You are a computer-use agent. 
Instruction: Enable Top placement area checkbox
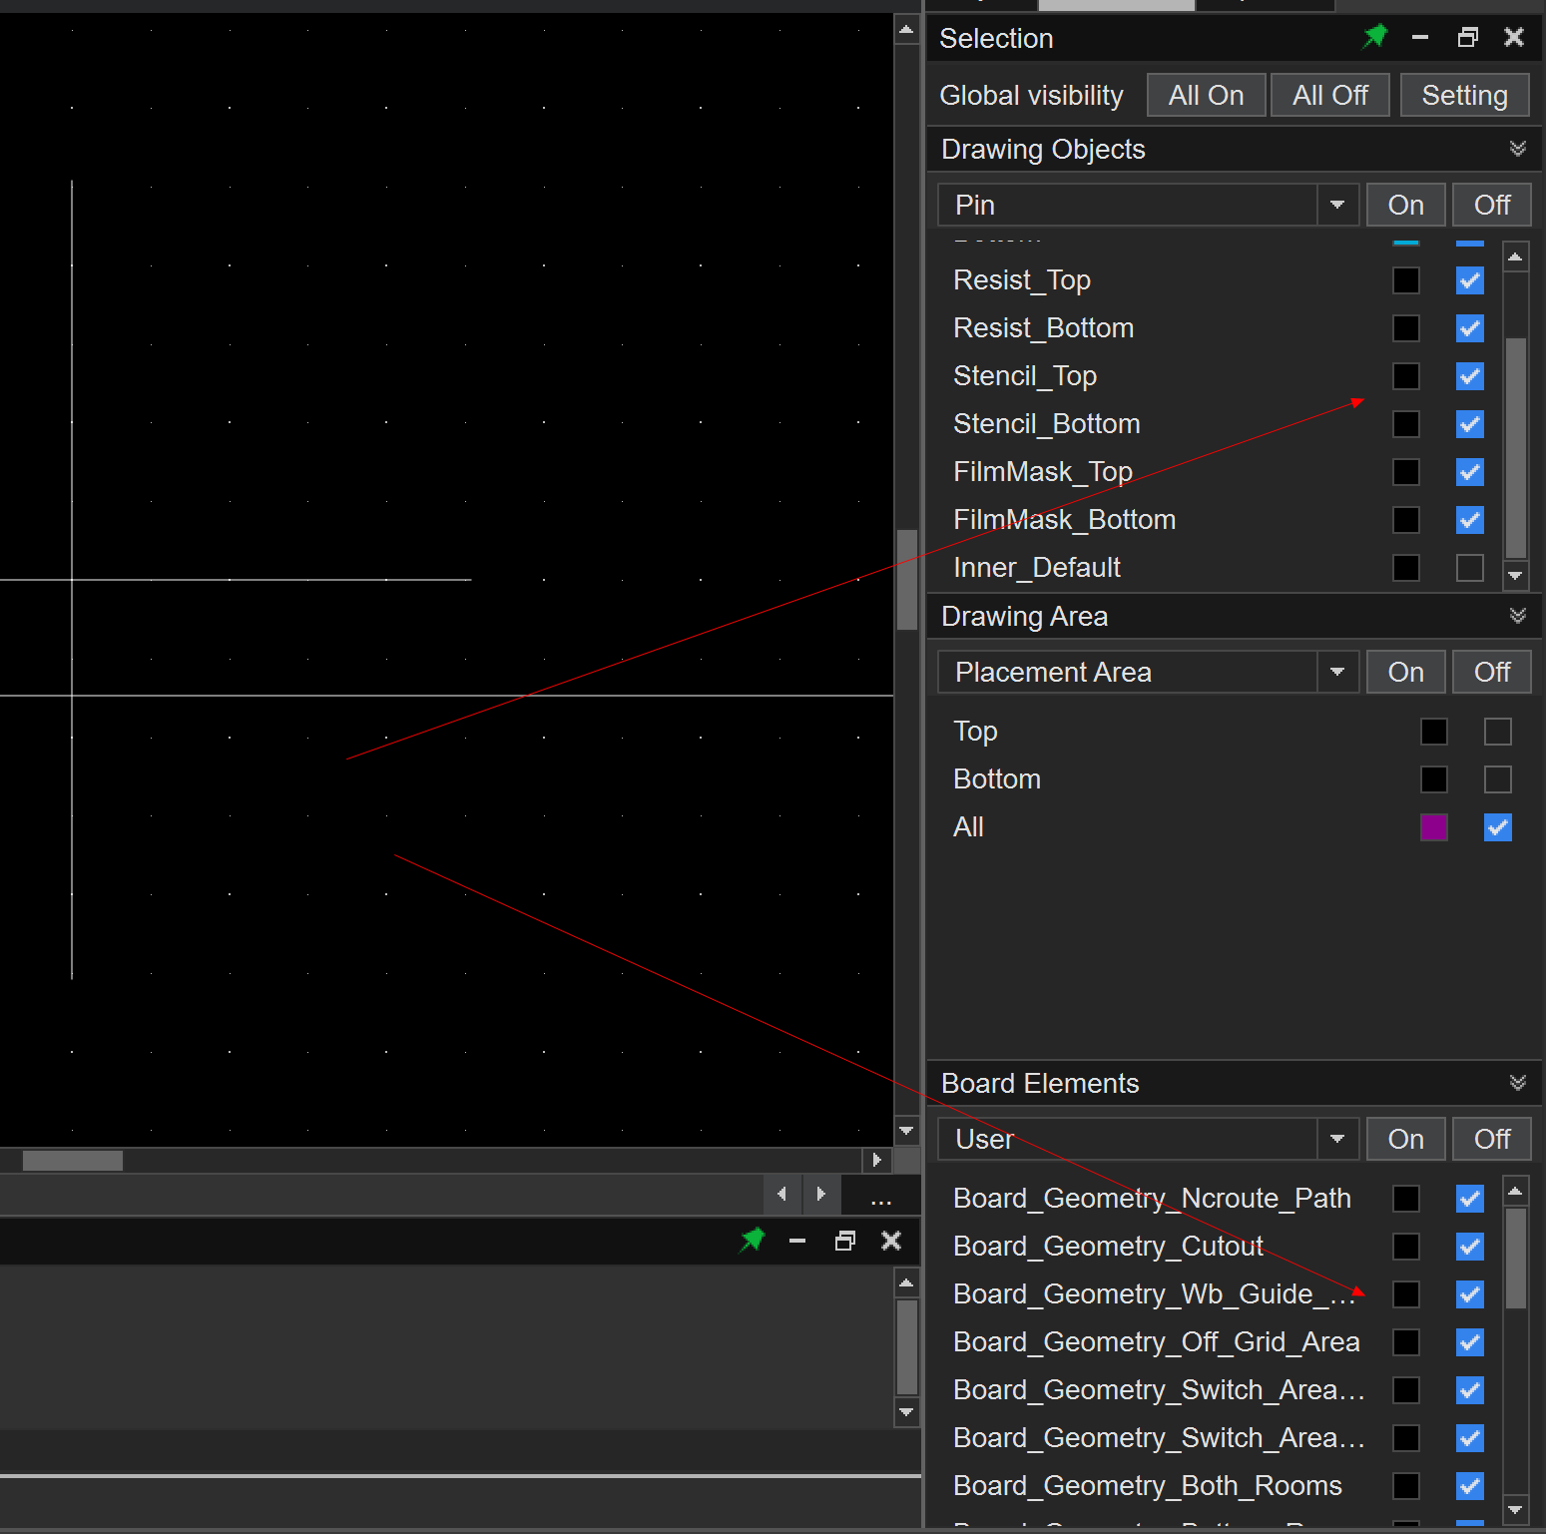[1497, 732]
